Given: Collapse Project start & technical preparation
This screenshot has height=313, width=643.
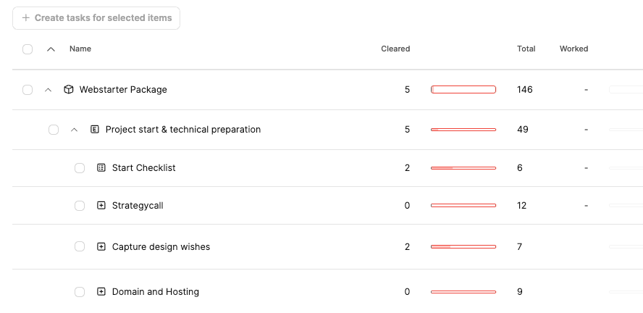Looking at the screenshot, I should [74, 130].
